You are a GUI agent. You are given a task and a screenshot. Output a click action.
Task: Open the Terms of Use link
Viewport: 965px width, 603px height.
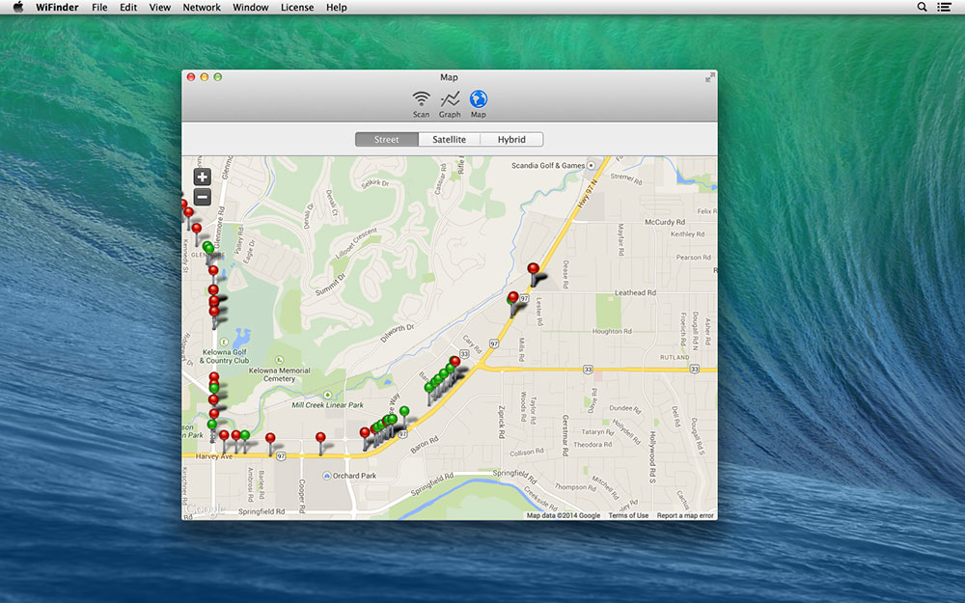click(x=628, y=515)
